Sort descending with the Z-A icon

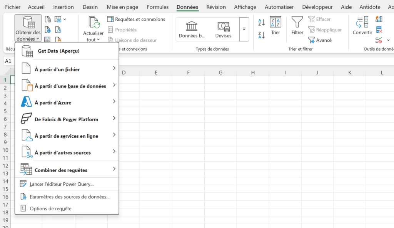(x=261, y=35)
